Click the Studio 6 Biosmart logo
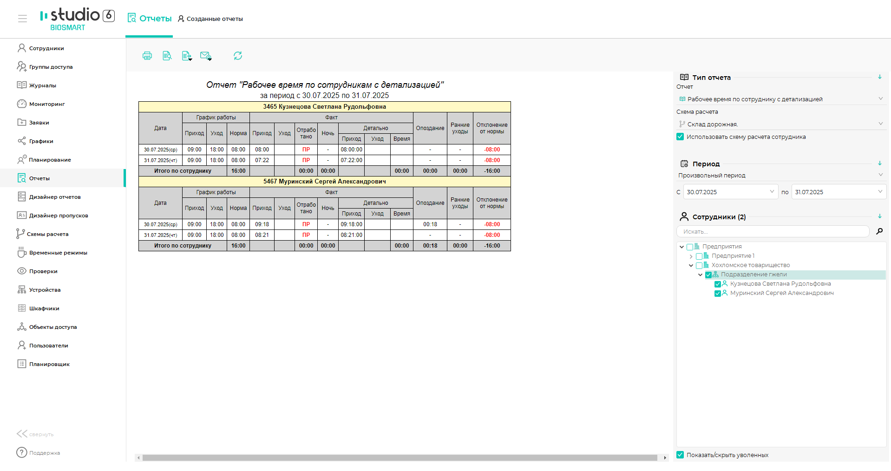This screenshot has height=471, width=891. [77, 19]
